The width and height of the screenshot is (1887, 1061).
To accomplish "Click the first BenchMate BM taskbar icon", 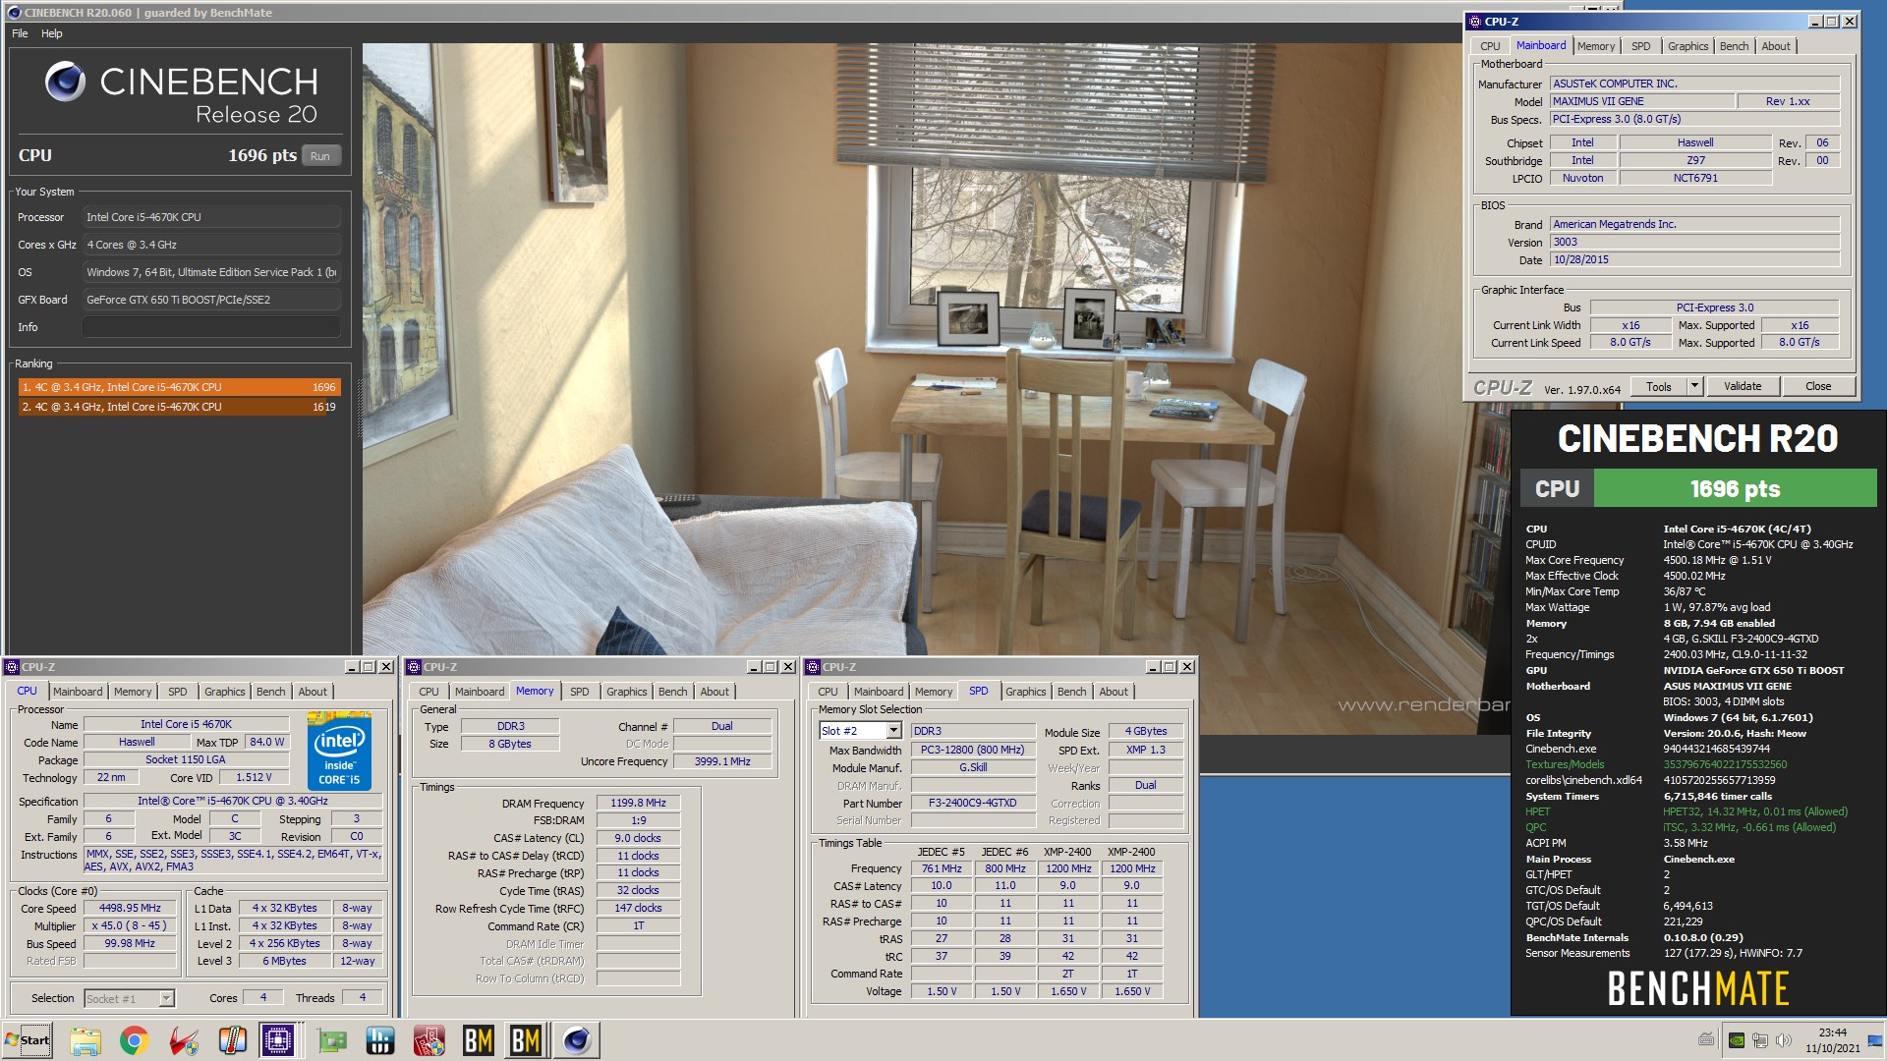I will (x=478, y=1040).
